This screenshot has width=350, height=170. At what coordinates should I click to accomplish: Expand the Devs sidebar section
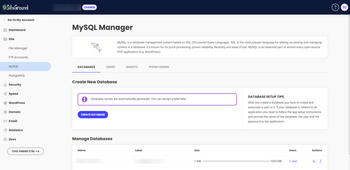[x=12, y=140]
